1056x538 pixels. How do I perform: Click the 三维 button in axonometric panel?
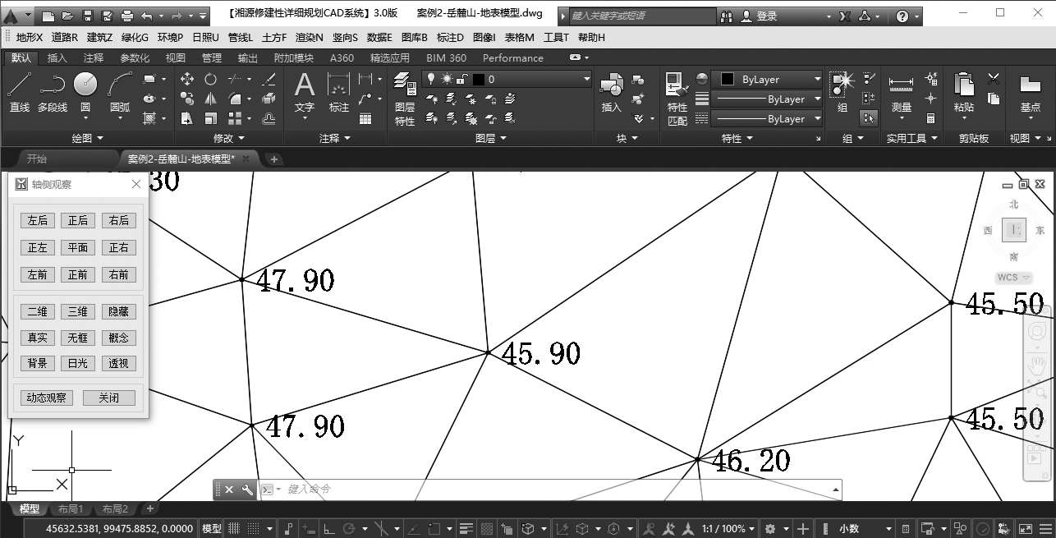78,311
